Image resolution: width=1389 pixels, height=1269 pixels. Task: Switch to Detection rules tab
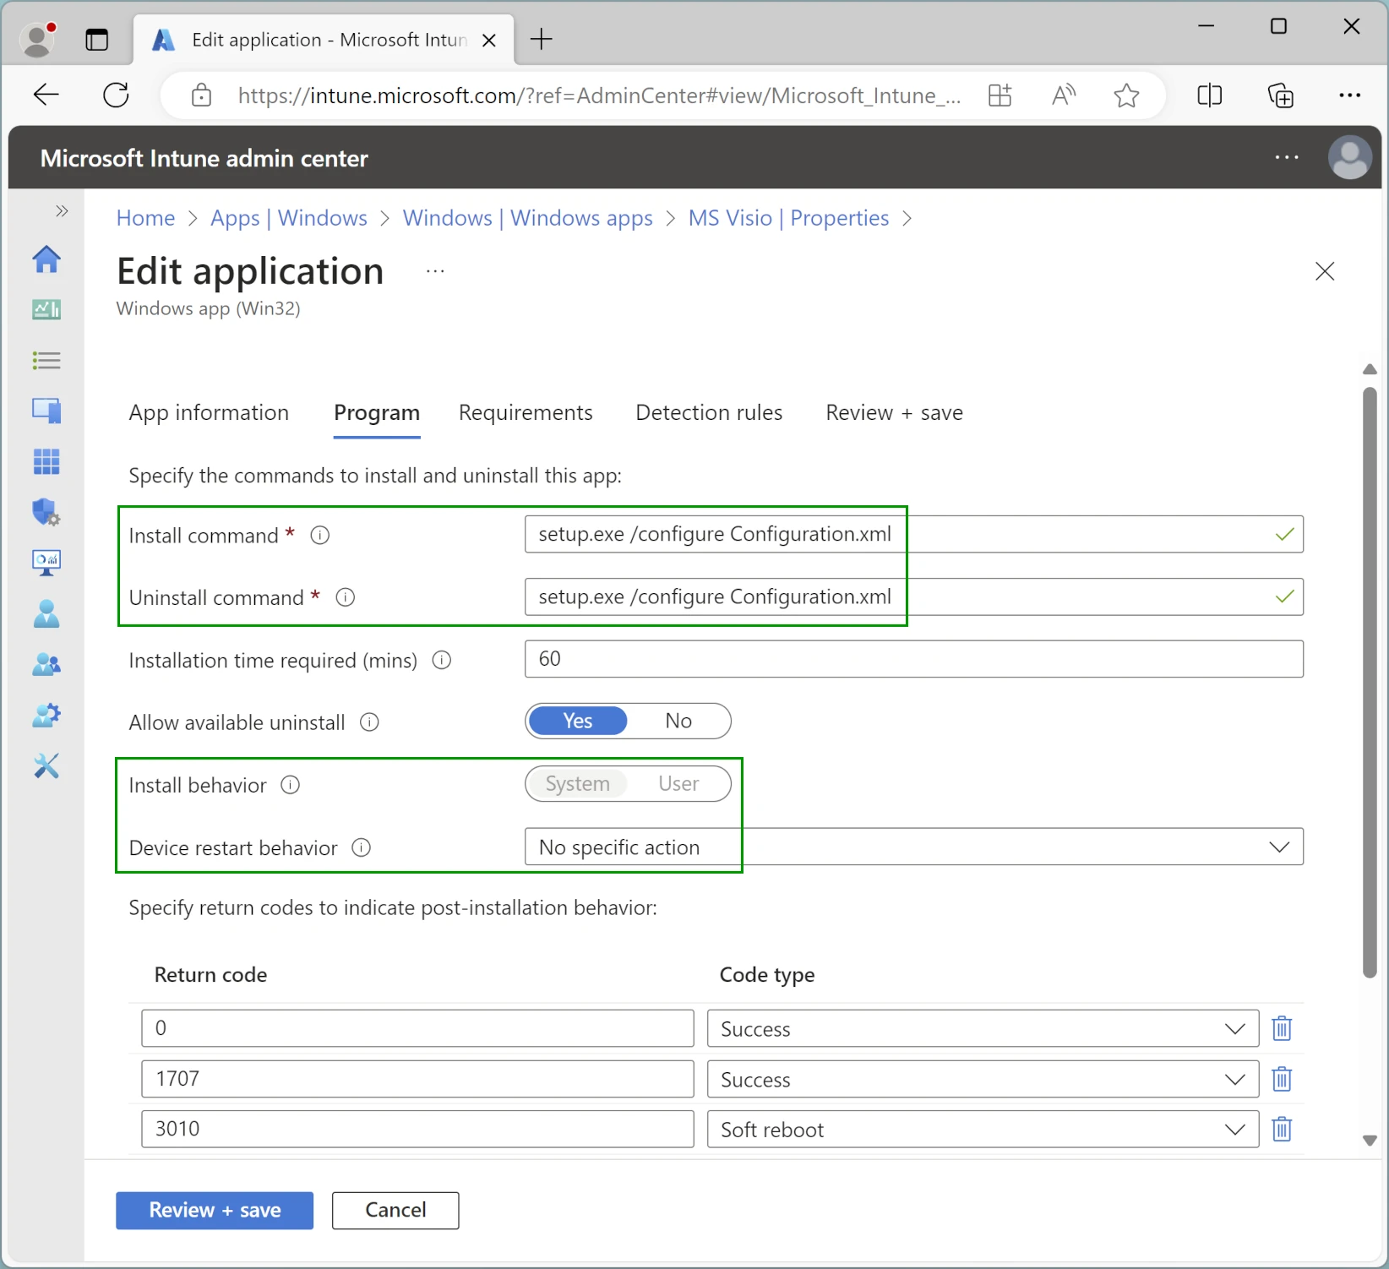709,412
